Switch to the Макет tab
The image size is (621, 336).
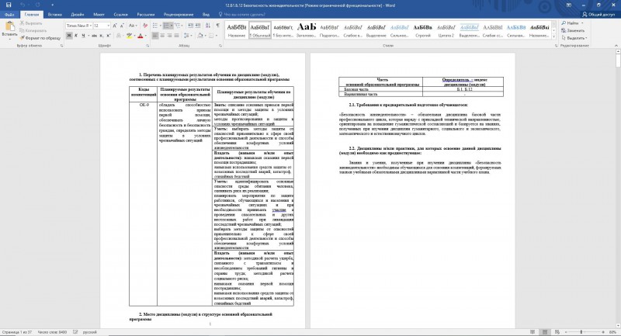coord(99,15)
